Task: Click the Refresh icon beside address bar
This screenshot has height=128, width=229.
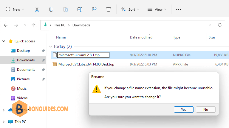Action: pos(220,25)
